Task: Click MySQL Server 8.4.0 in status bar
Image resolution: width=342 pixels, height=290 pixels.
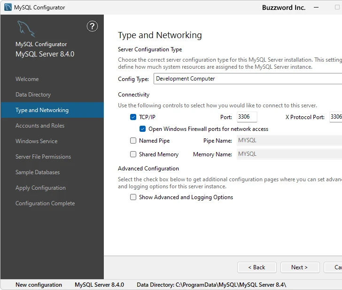Action: click(99, 285)
